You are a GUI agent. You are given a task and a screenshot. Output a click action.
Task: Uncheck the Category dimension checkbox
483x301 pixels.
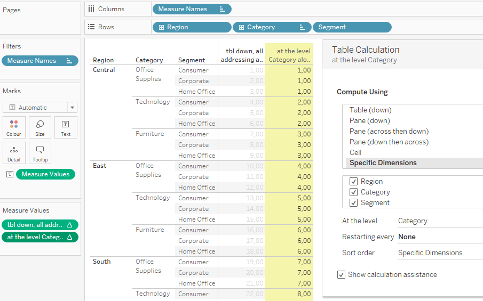[x=353, y=192]
